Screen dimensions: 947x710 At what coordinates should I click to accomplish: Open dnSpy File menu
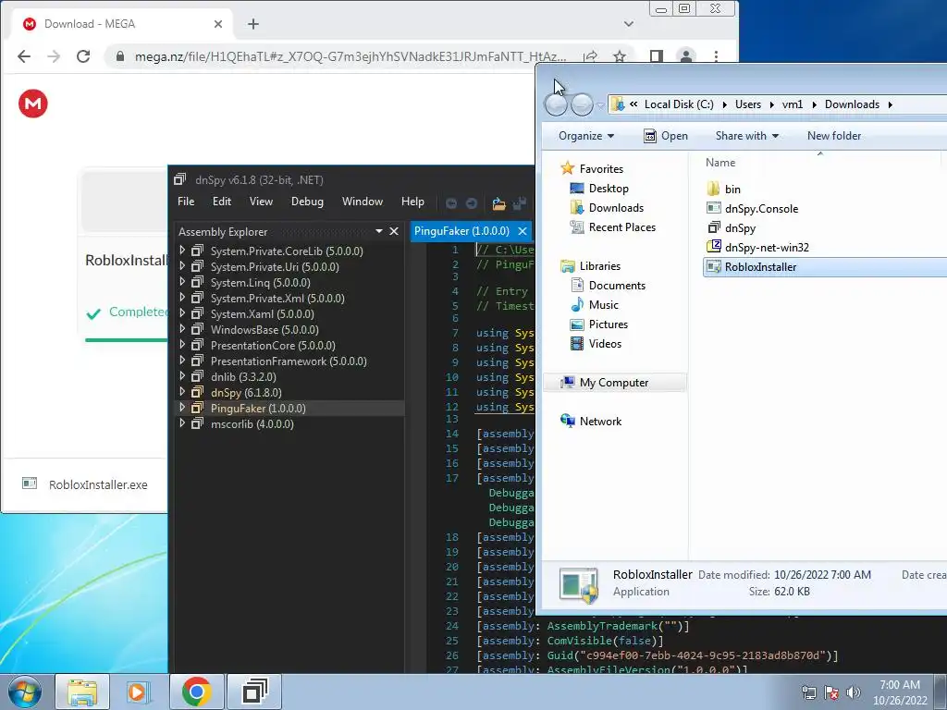pos(186,202)
